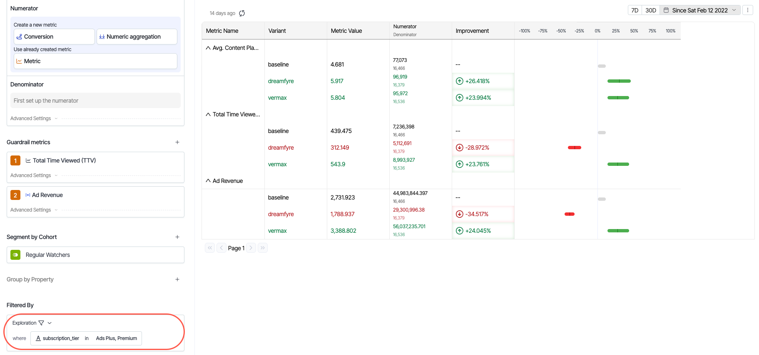The width and height of the screenshot is (759, 355).
Task: Add a cohort segment with plus icon
Action: (x=177, y=237)
